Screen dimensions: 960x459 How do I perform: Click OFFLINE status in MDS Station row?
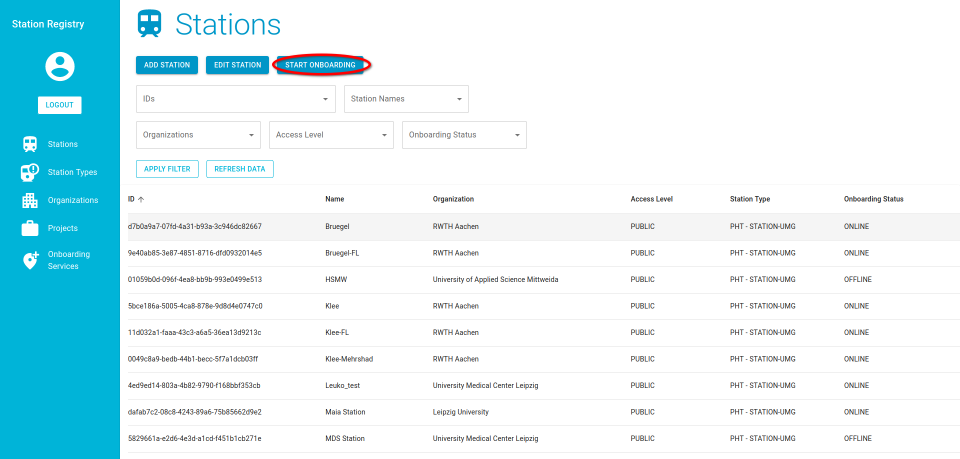pyautogui.click(x=857, y=438)
